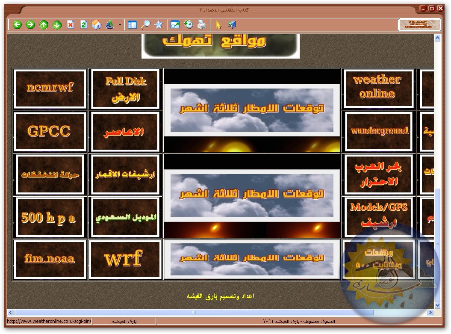Refresh the page using the green arrows icon
Viewport: 451px width, 334px height.
pos(84,25)
